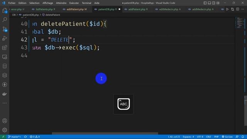
Task: Click the Run file play button
Action: click(x=227, y=9)
